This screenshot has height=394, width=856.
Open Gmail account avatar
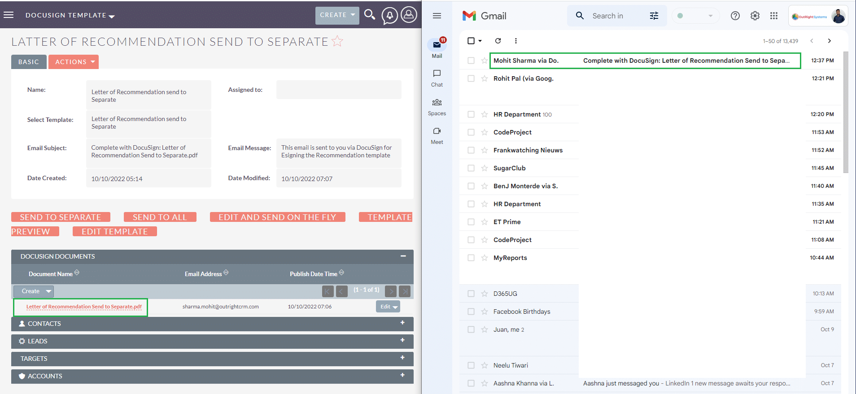838,16
